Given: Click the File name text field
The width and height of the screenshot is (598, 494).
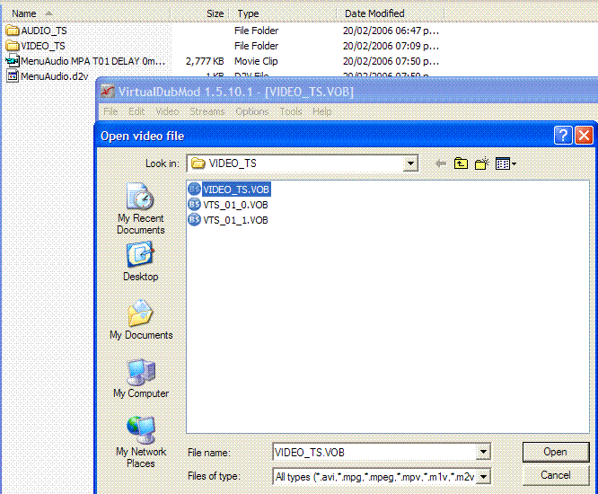Looking at the screenshot, I should point(374,452).
